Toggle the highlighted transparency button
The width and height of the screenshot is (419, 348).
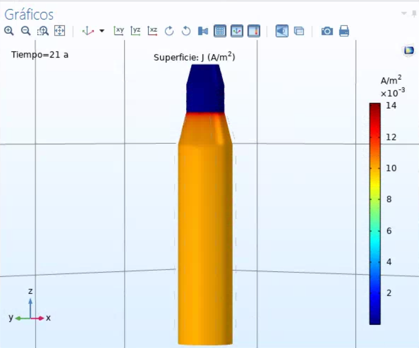(x=282, y=31)
